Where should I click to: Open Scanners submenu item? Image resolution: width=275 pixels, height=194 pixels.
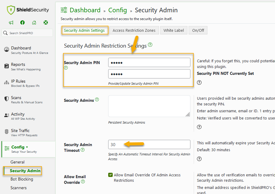click(19, 188)
